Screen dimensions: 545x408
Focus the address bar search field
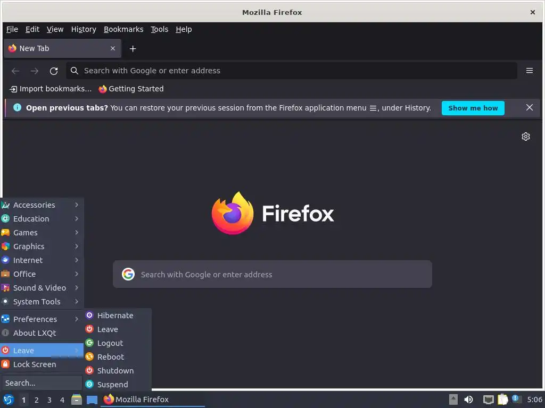(x=291, y=71)
